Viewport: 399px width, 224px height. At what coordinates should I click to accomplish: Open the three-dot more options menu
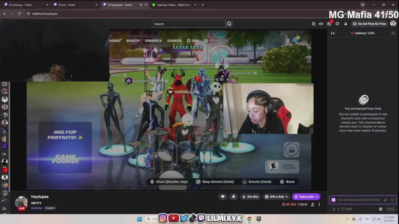319,204
